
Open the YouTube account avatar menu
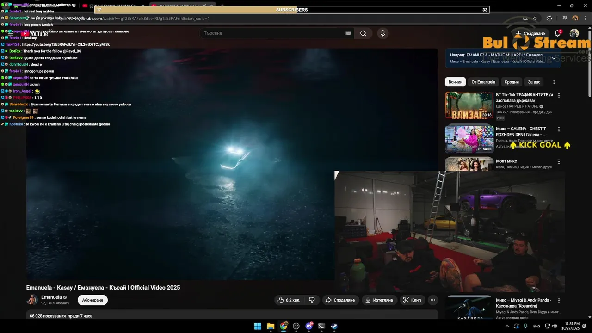(574, 33)
